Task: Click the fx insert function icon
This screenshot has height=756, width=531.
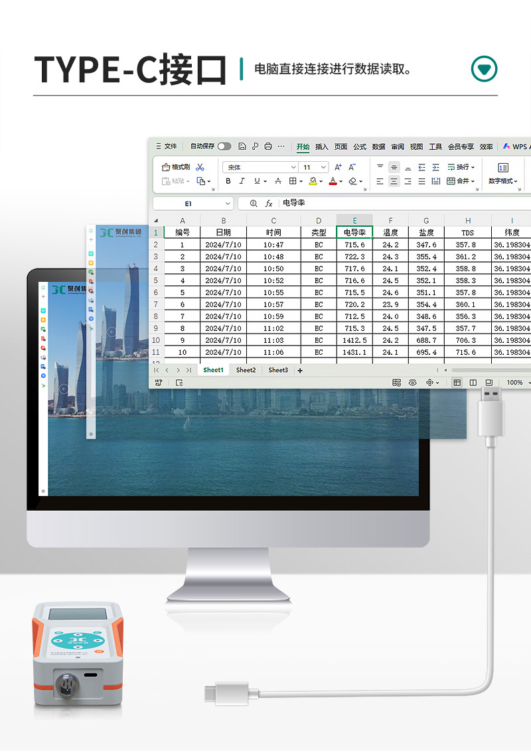Action: 269,204
